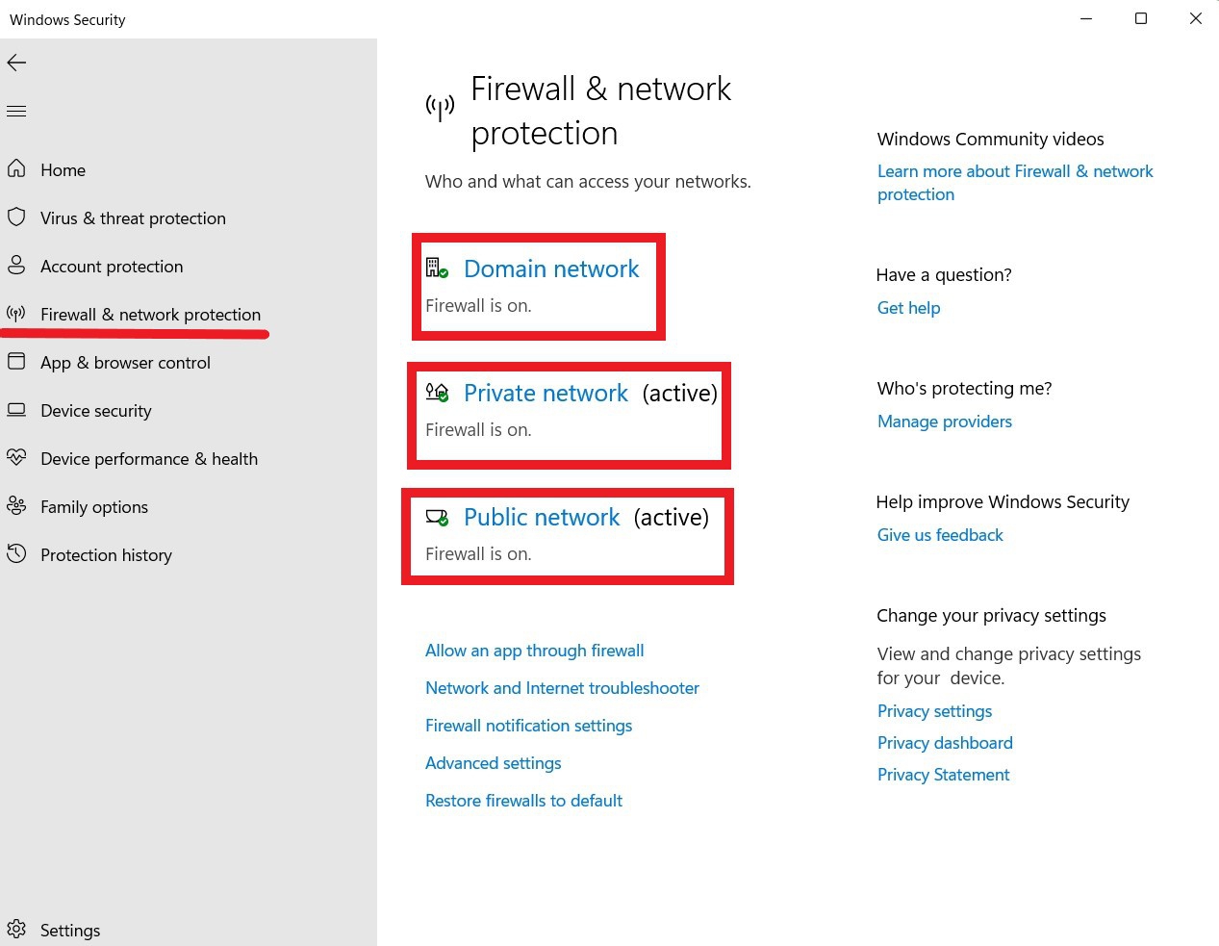The height and width of the screenshot is (946, 1219).
Task: Click Restore firewalls to default
Action: tap(523, 801)
